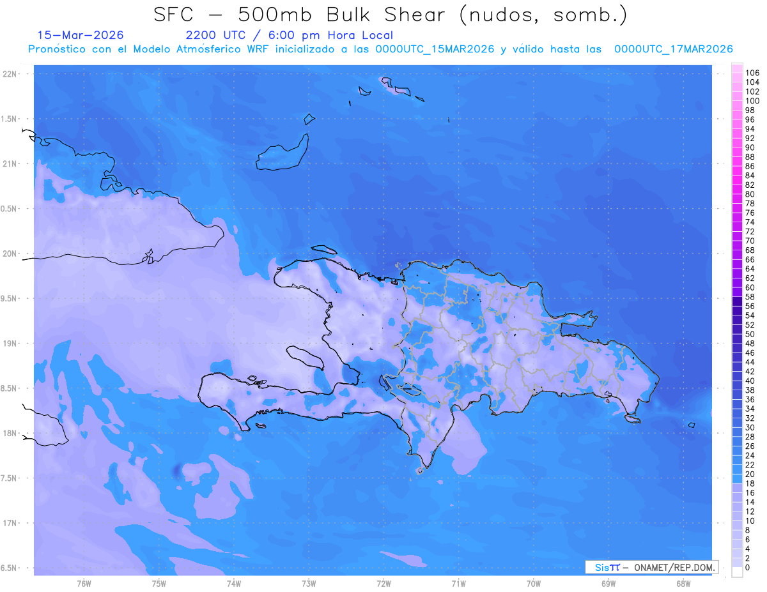Pick the bright blue swatch between 18 and 20
The width and height of the screenshot is (767, 592).
click(737, 479)
